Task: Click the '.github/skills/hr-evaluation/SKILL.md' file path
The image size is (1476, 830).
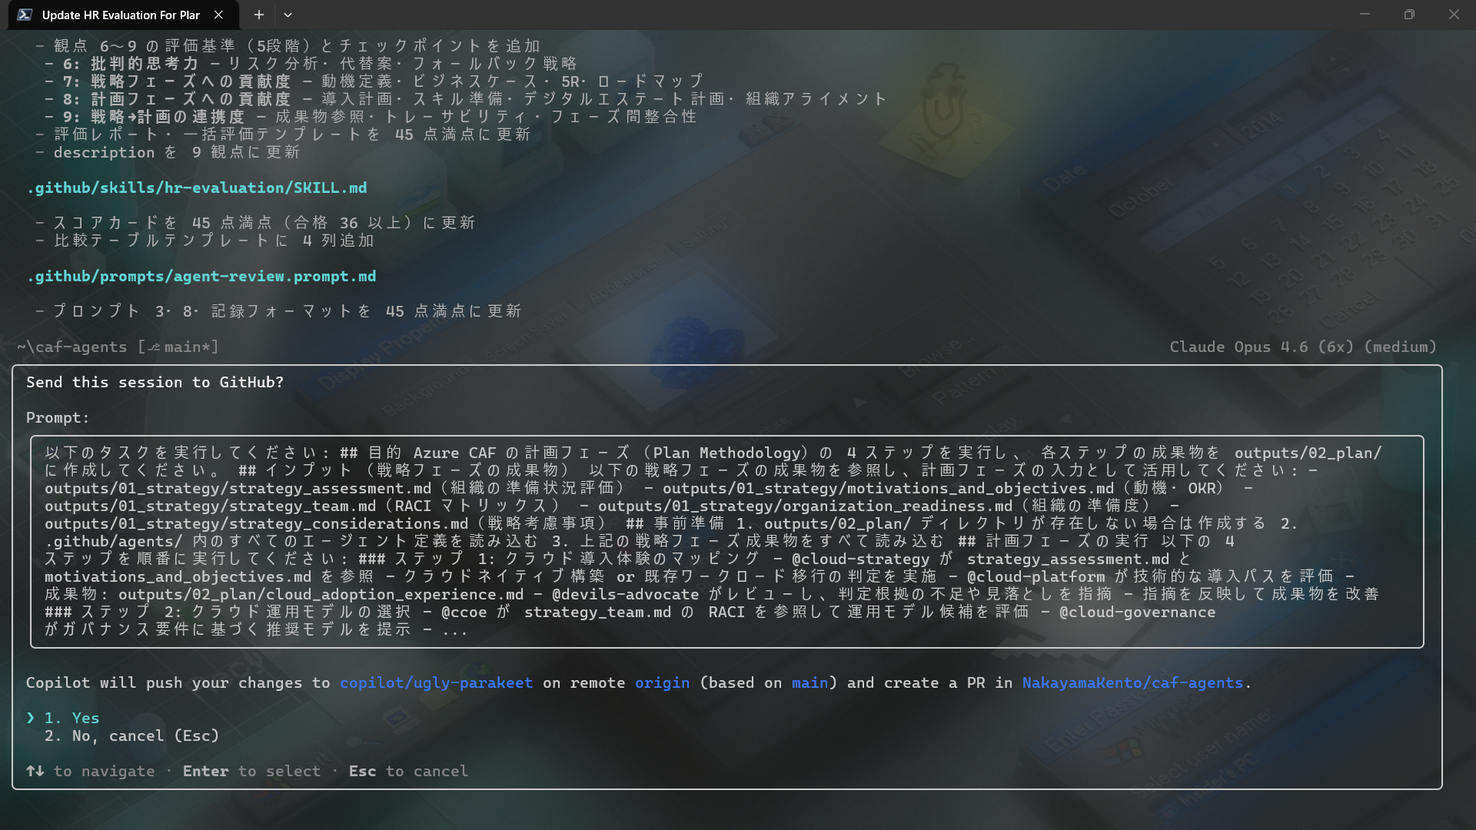Action: point(197,188)
